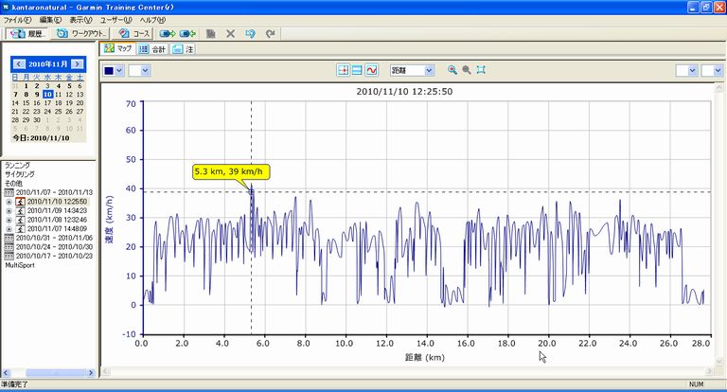Click the activity icon for 2010/11/10 12:25:50

click(x=20, y=202)
